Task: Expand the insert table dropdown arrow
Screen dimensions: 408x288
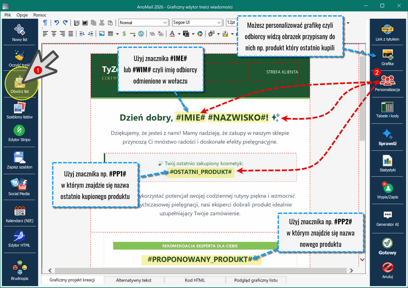Action: pos(117,34)
